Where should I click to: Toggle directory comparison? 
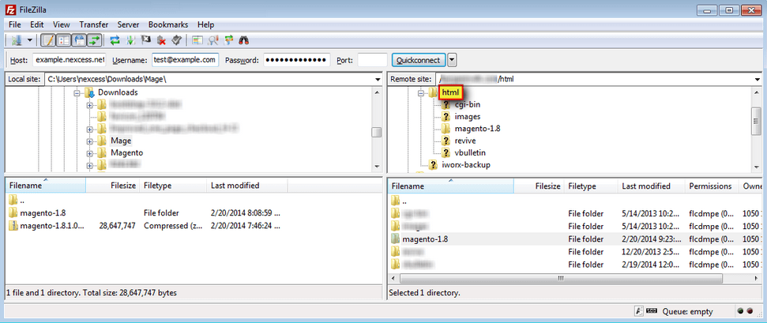[212, 40]
